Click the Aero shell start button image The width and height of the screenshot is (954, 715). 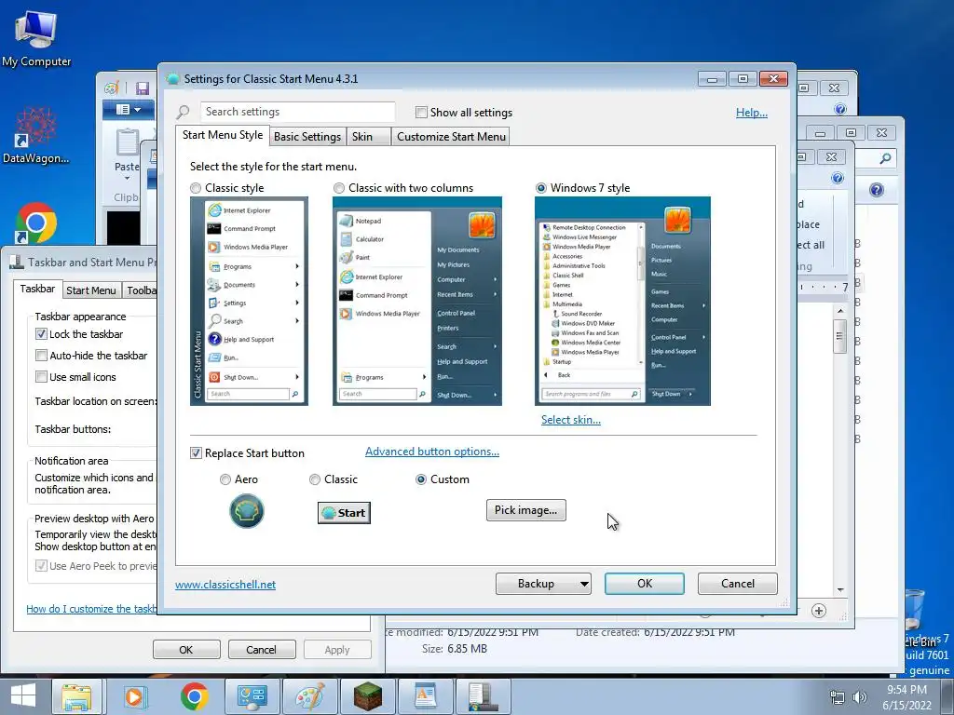(246, 511)
